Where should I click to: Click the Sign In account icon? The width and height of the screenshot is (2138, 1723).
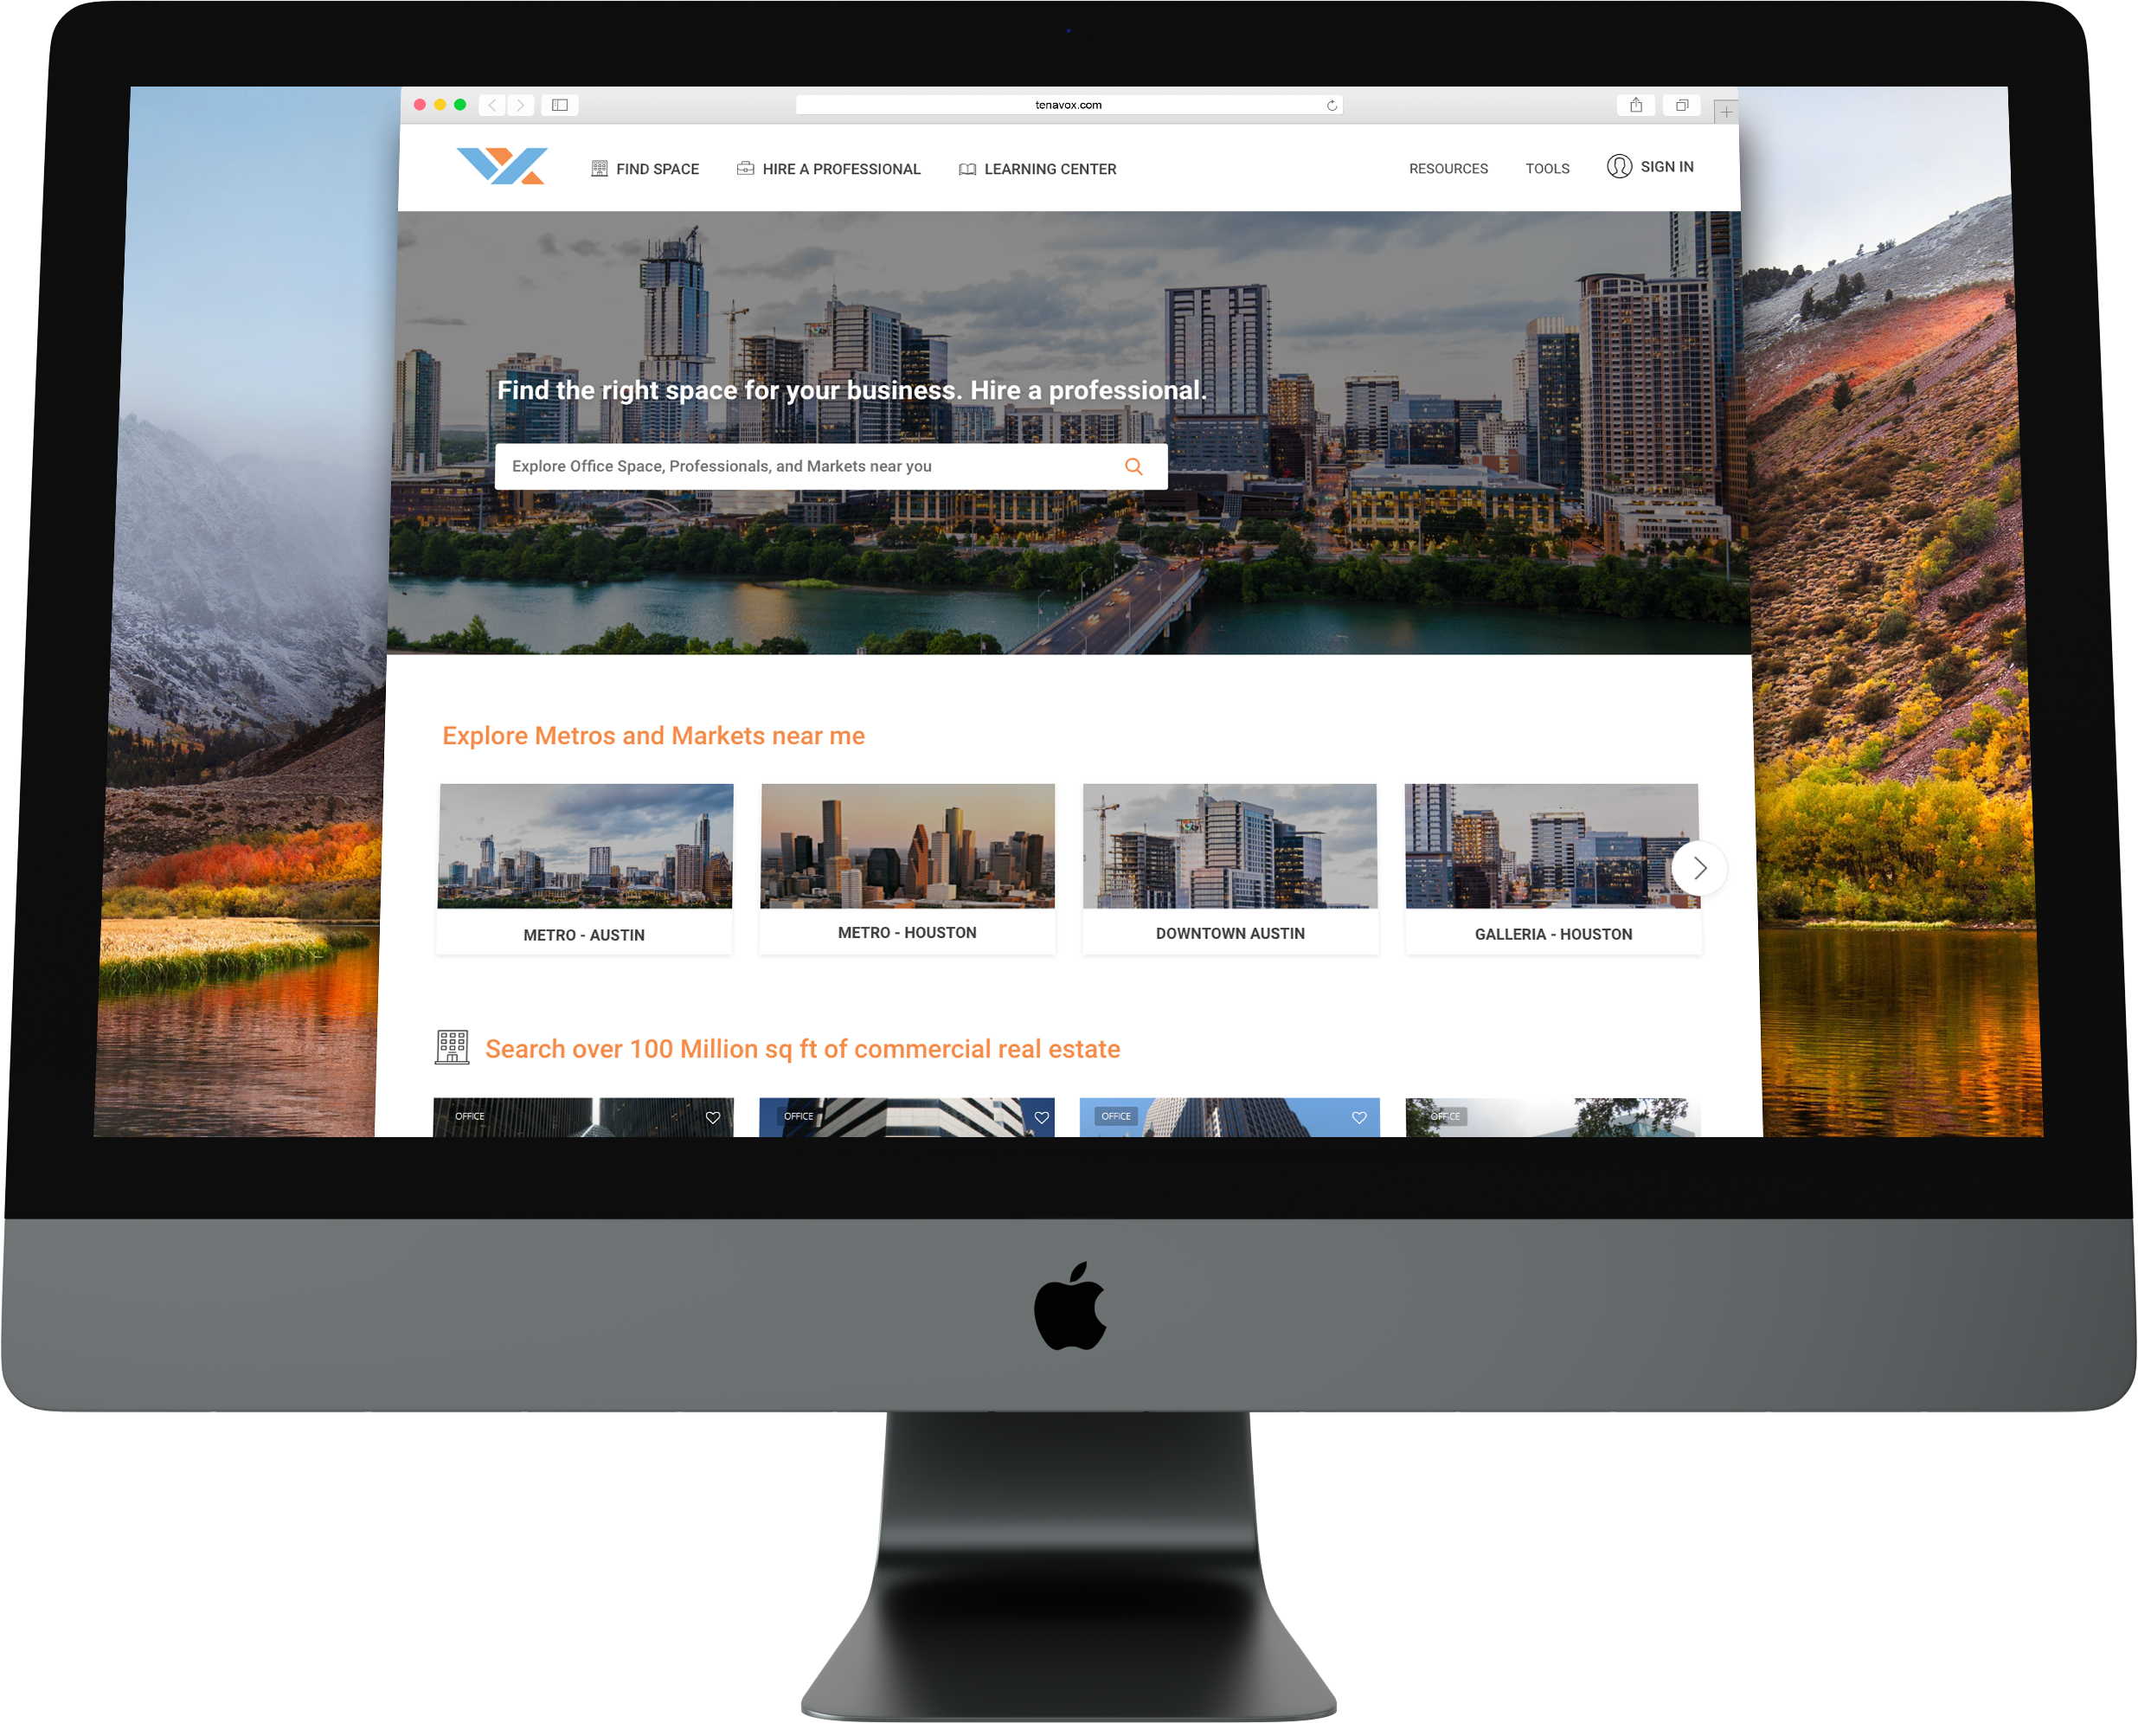click(x=1618, y=167)
